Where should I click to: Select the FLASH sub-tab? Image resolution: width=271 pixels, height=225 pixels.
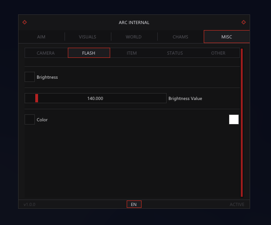click(x=89, y=53)
